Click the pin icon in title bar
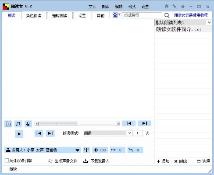The height and width of the screenshot is (175, 214). (x=175, y=6)
